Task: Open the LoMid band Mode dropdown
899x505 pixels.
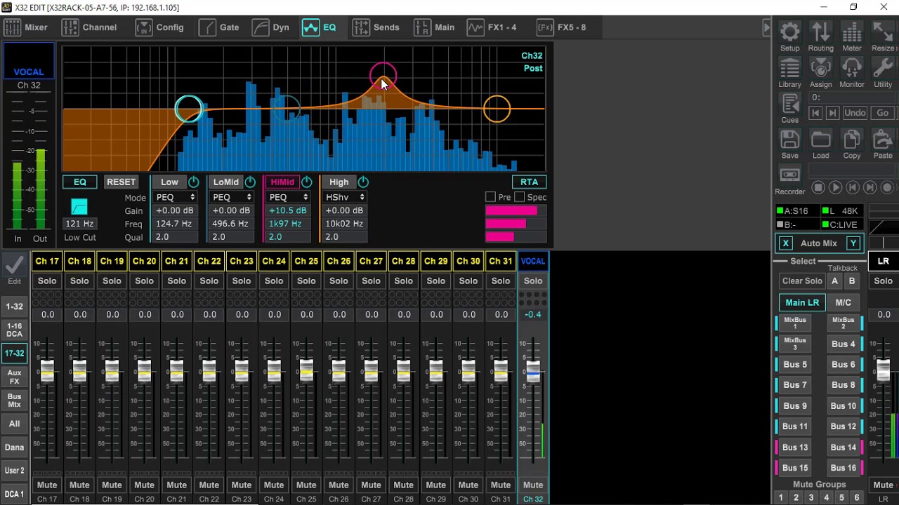Action: [232, 197]
